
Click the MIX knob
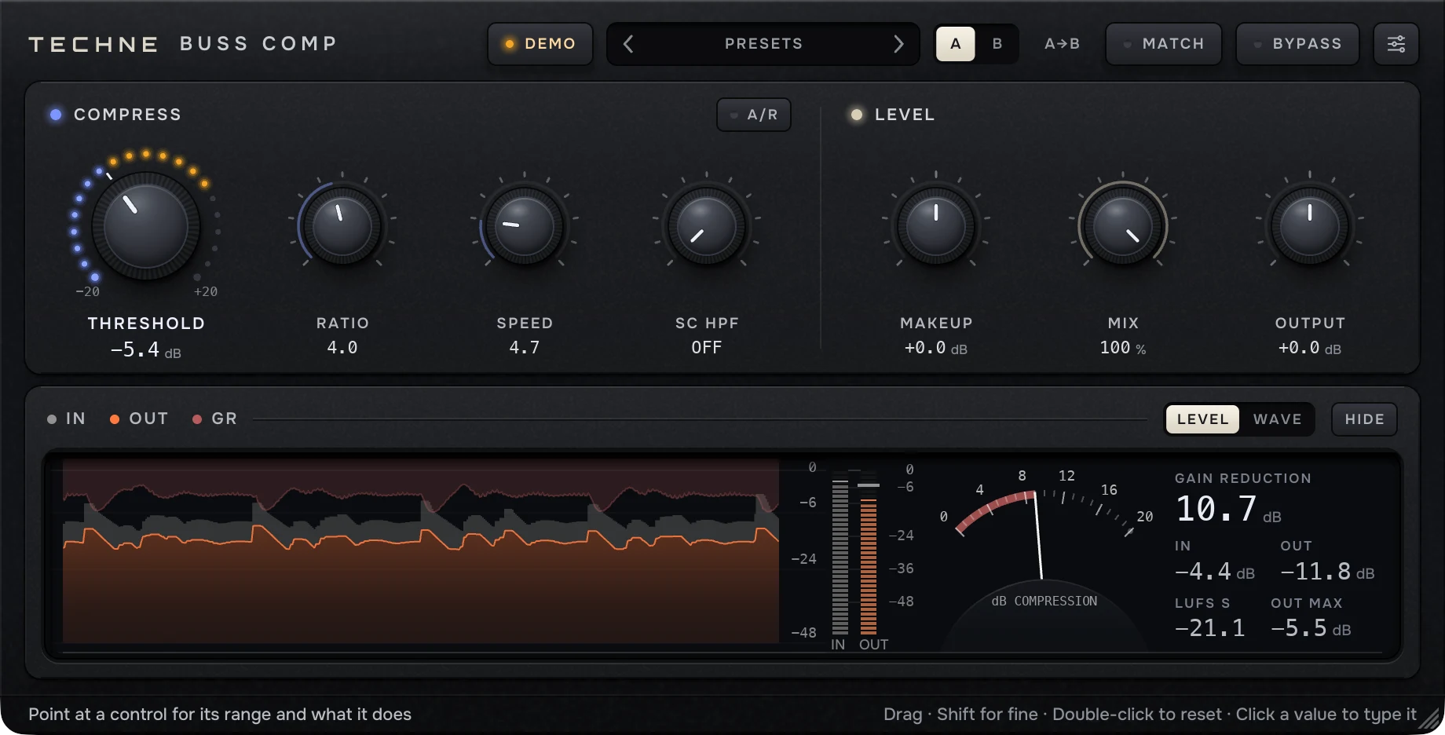pyautogui.click(x=1123, y=227)
